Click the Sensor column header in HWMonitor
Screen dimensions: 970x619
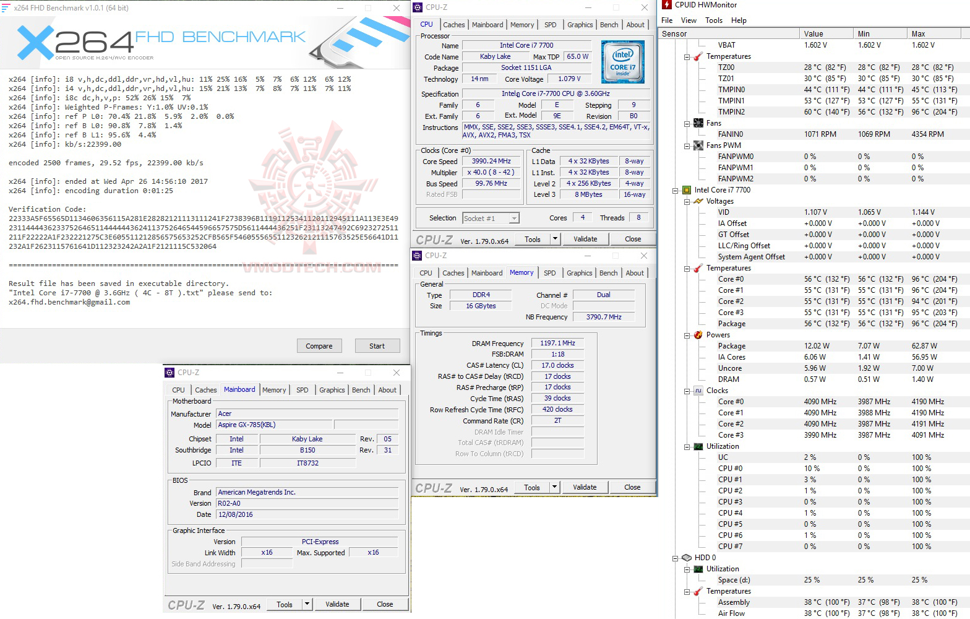tap(729, 34)
